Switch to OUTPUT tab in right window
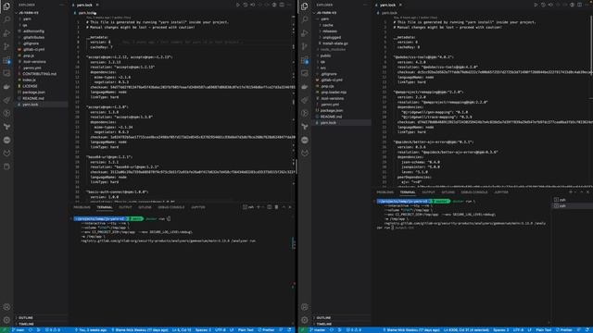593x333 pixels. click(x=428, y=192)
